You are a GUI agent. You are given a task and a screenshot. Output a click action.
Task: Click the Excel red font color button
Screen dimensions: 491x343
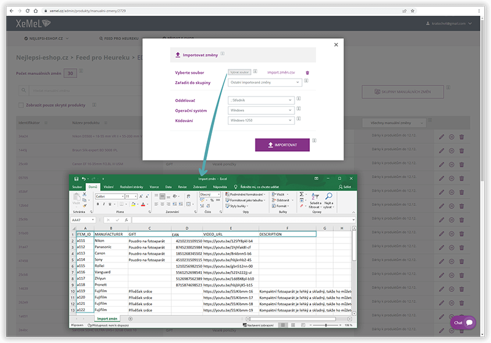(x=143, y=204)
